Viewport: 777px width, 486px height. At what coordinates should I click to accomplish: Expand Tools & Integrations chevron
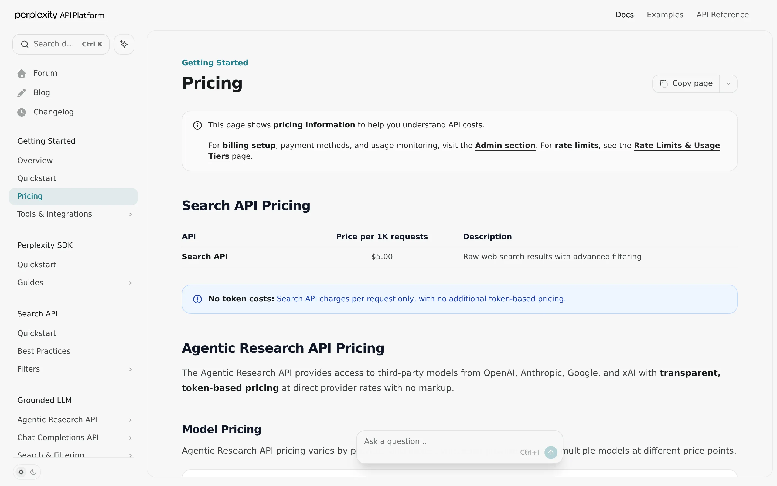130,214
